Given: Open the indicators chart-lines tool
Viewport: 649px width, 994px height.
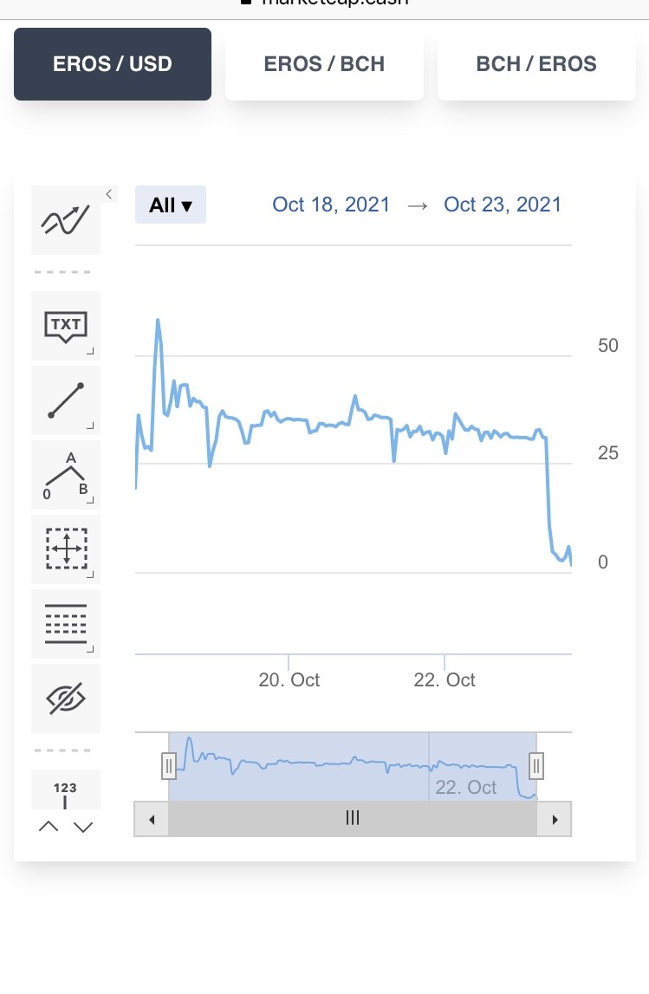Looking at the screenshot, I should click(66, 220).
